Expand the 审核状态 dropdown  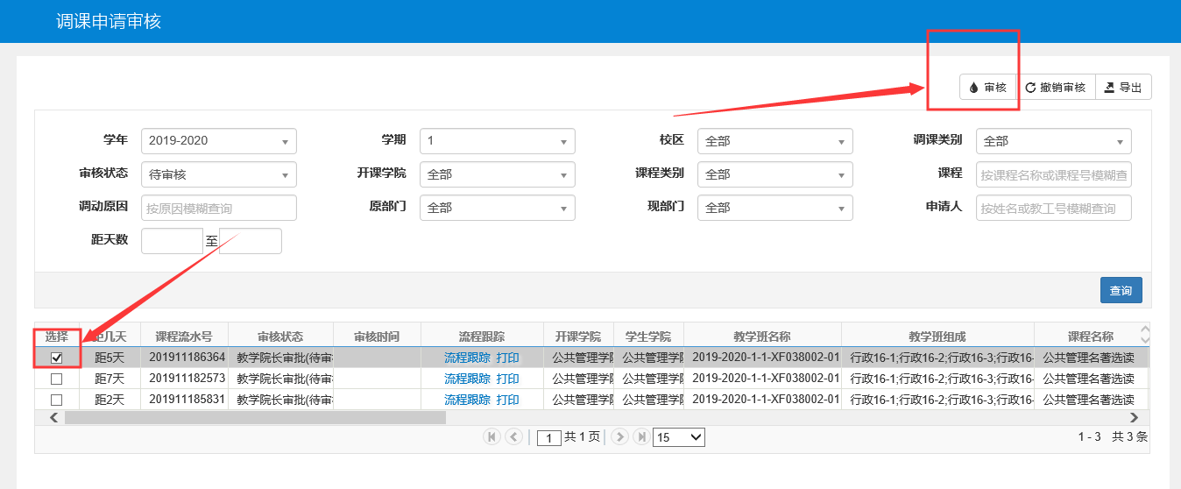218,174
